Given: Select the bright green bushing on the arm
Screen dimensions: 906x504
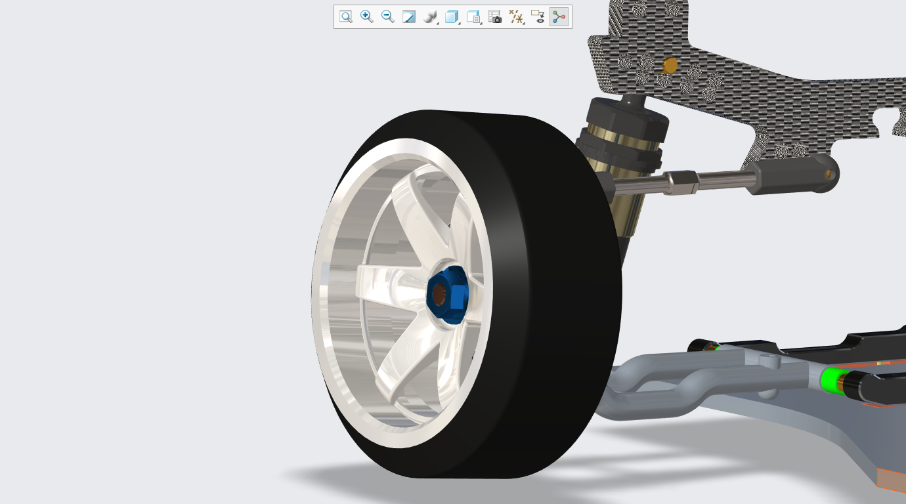Looking at the screenshot, I should pyautogui.click(x=832, y=381).
